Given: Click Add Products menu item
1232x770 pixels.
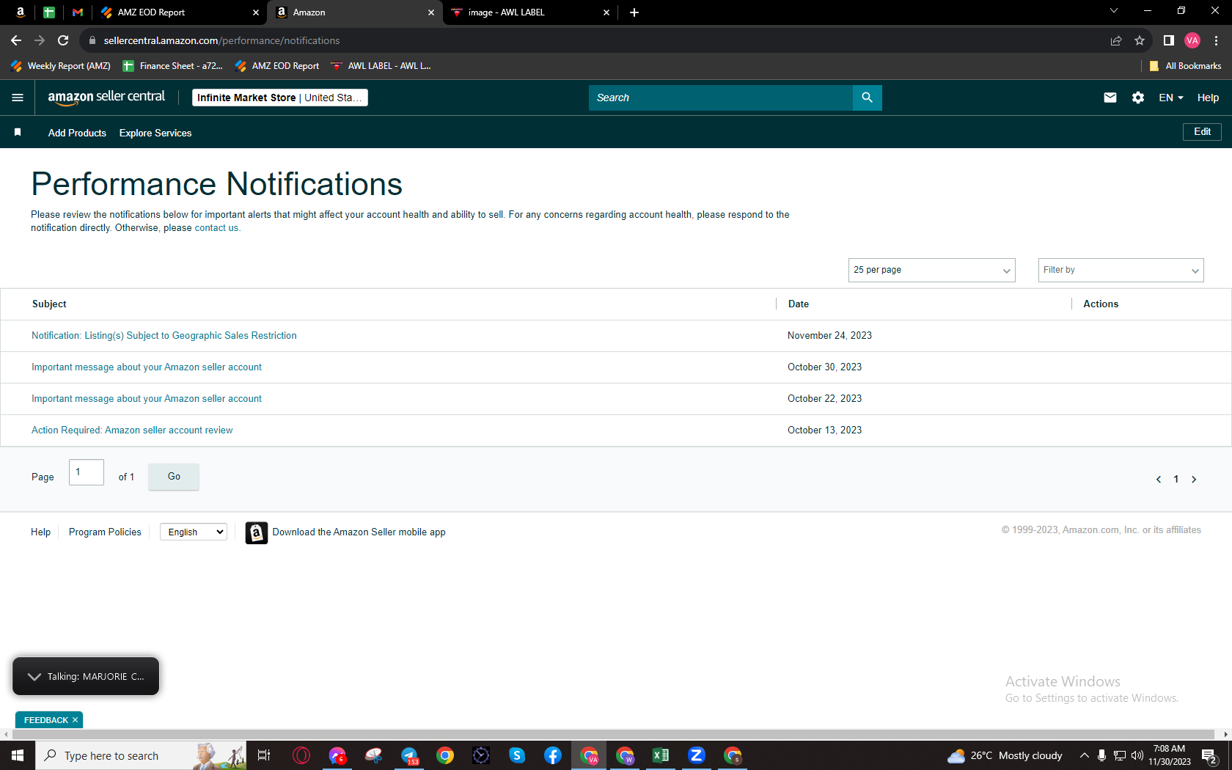Looking at the screenshot, I should (x=77, y=133).
